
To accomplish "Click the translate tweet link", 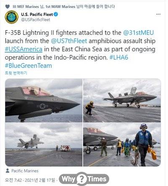I will 16,73.
